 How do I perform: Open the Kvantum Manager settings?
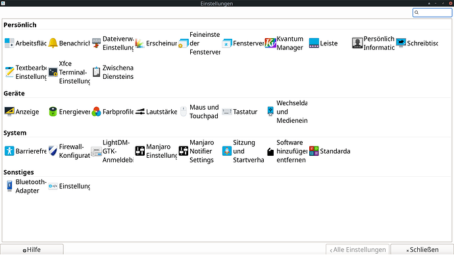(284, 43)
